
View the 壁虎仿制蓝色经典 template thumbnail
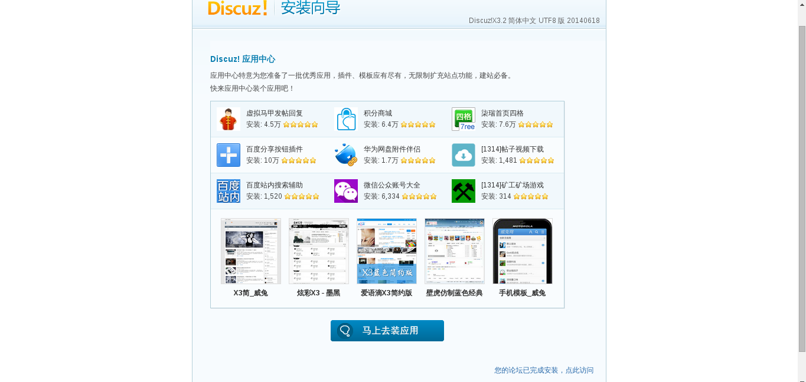click(455, 251)
